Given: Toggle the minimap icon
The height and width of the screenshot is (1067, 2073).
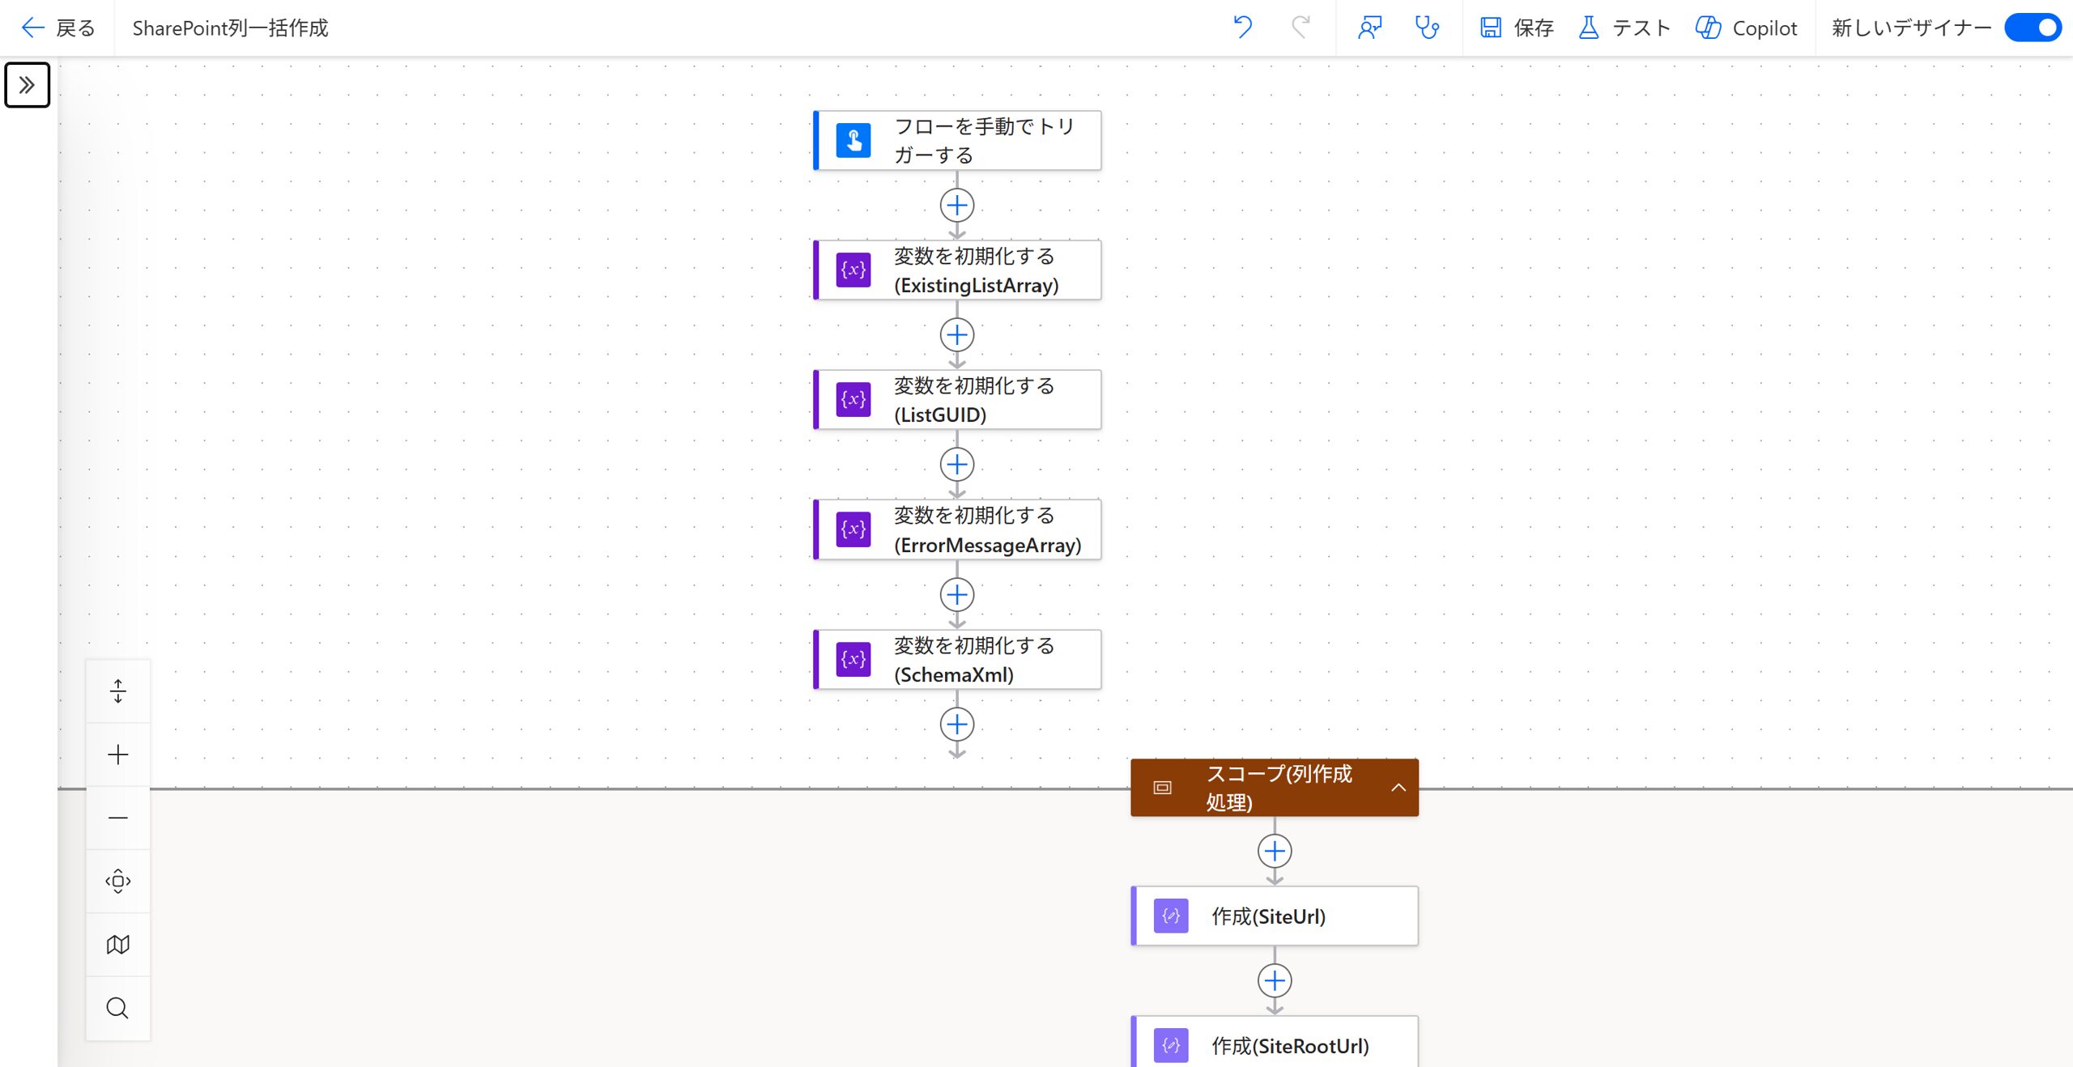Looking at the screenshot, I should [118, 945].
